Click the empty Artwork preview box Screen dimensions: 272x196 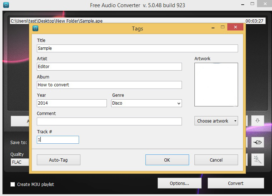pos(216,85)
